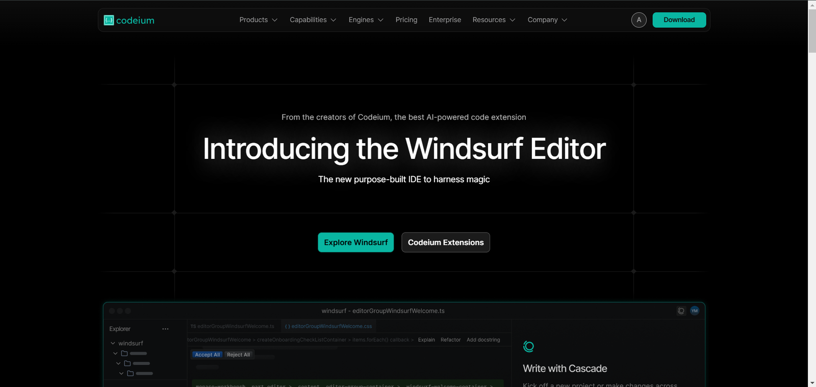Select the editorGroupWindsurfWelcome.css tab
The image size is (816, 387).
(328, 326)
